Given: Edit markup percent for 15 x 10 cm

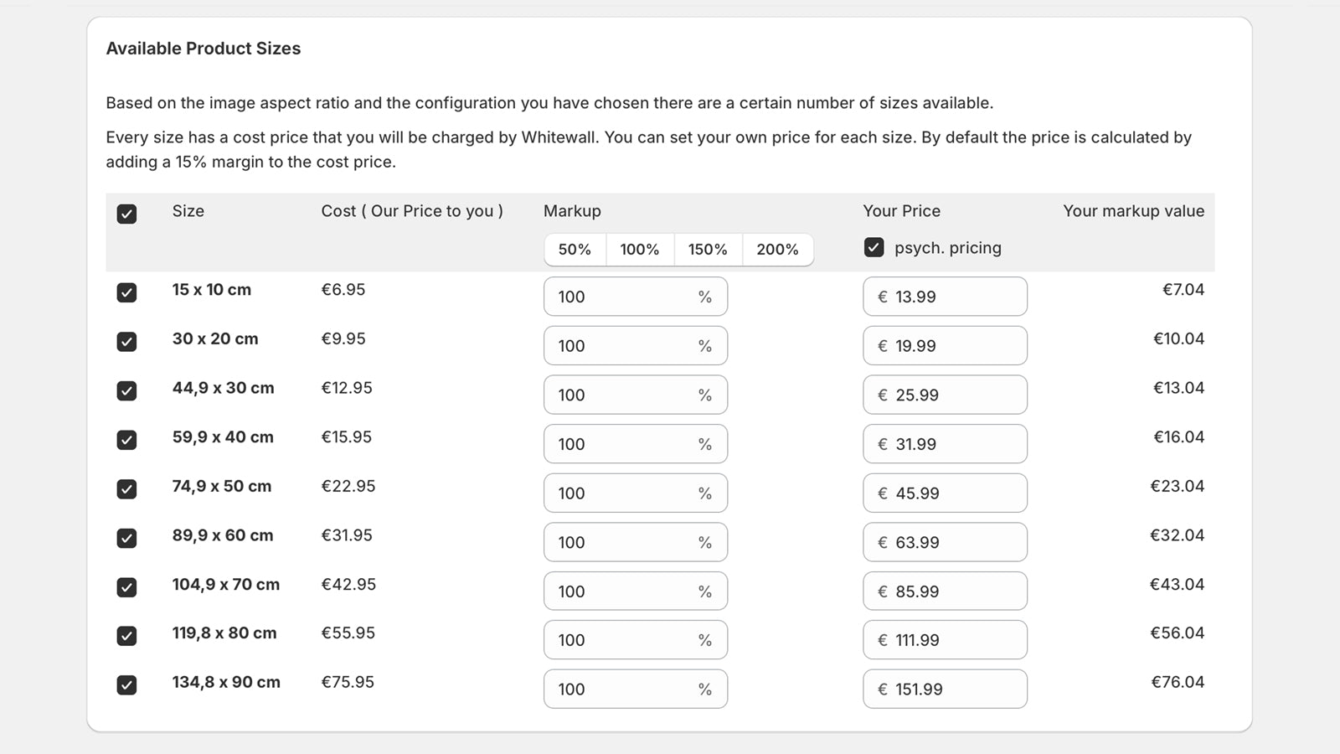Looking at the screenshot, I should (636, 297).
